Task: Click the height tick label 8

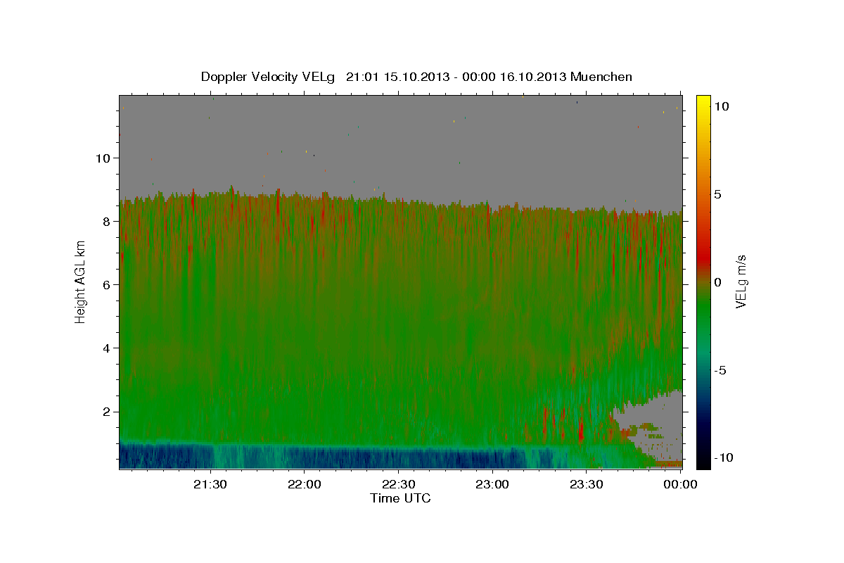Action: click(108, 221)
